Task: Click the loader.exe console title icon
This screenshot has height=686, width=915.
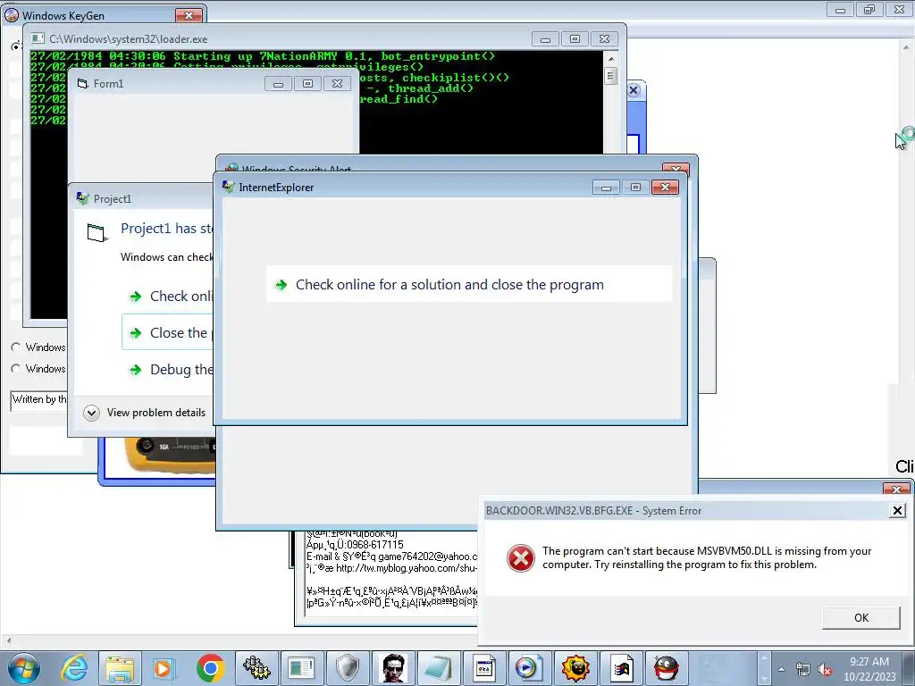Action: [38, 38]
